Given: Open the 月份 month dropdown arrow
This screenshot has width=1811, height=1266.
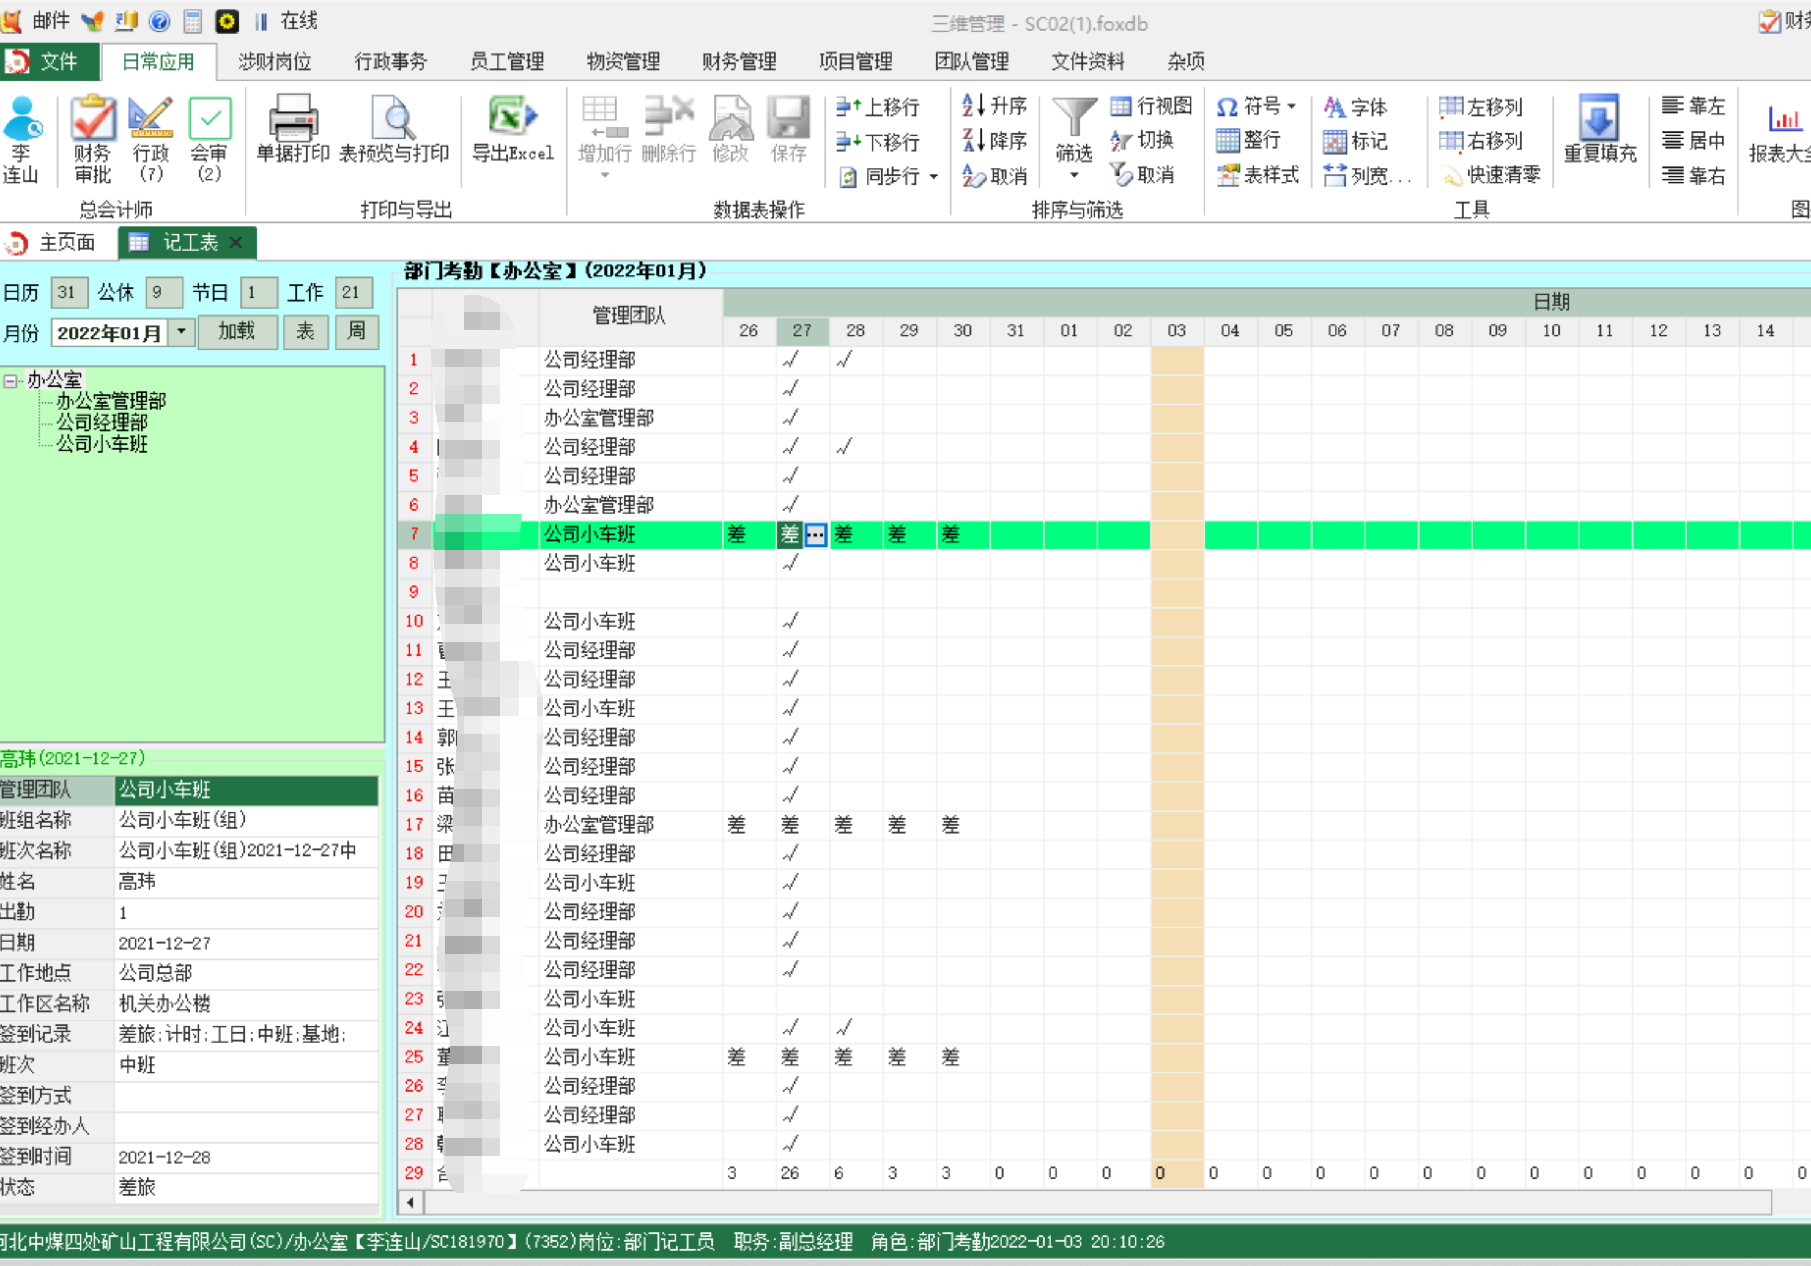Looking at the screenshot, I should [182, 332].
